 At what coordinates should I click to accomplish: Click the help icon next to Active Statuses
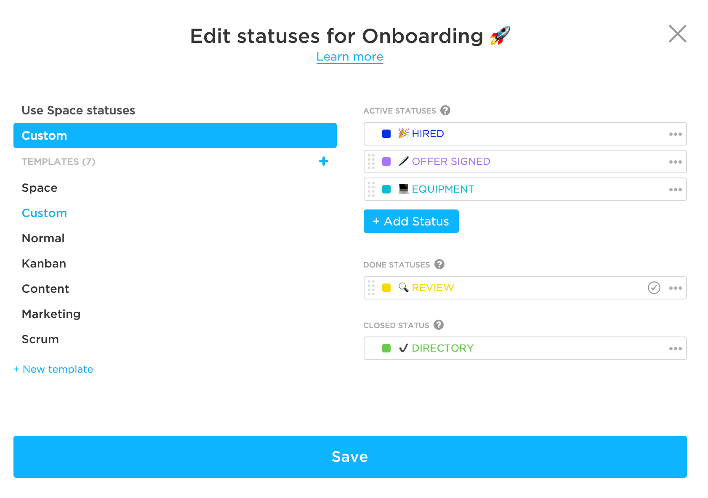click(445, 110)
